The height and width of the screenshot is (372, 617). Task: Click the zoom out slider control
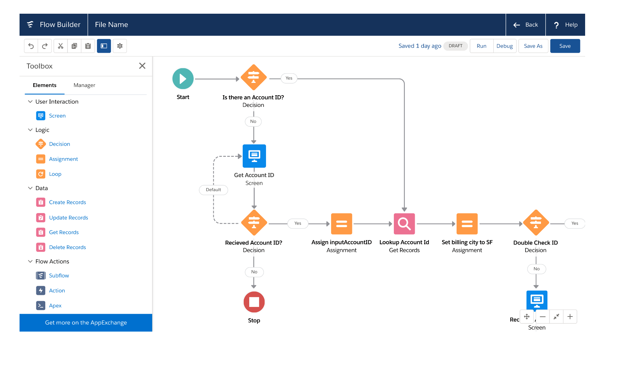(542, 317)
